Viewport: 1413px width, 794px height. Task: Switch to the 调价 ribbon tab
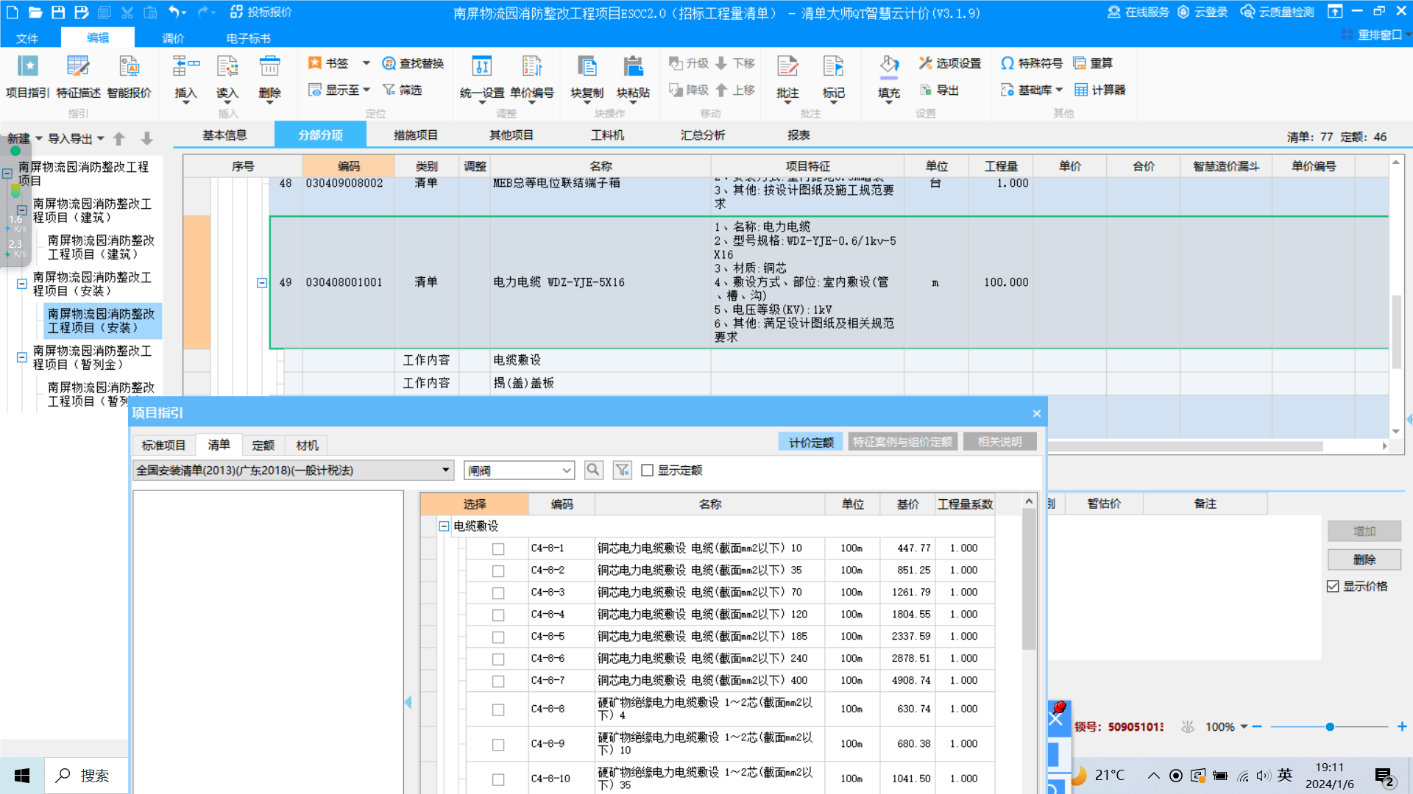click(x=173, y=37)
